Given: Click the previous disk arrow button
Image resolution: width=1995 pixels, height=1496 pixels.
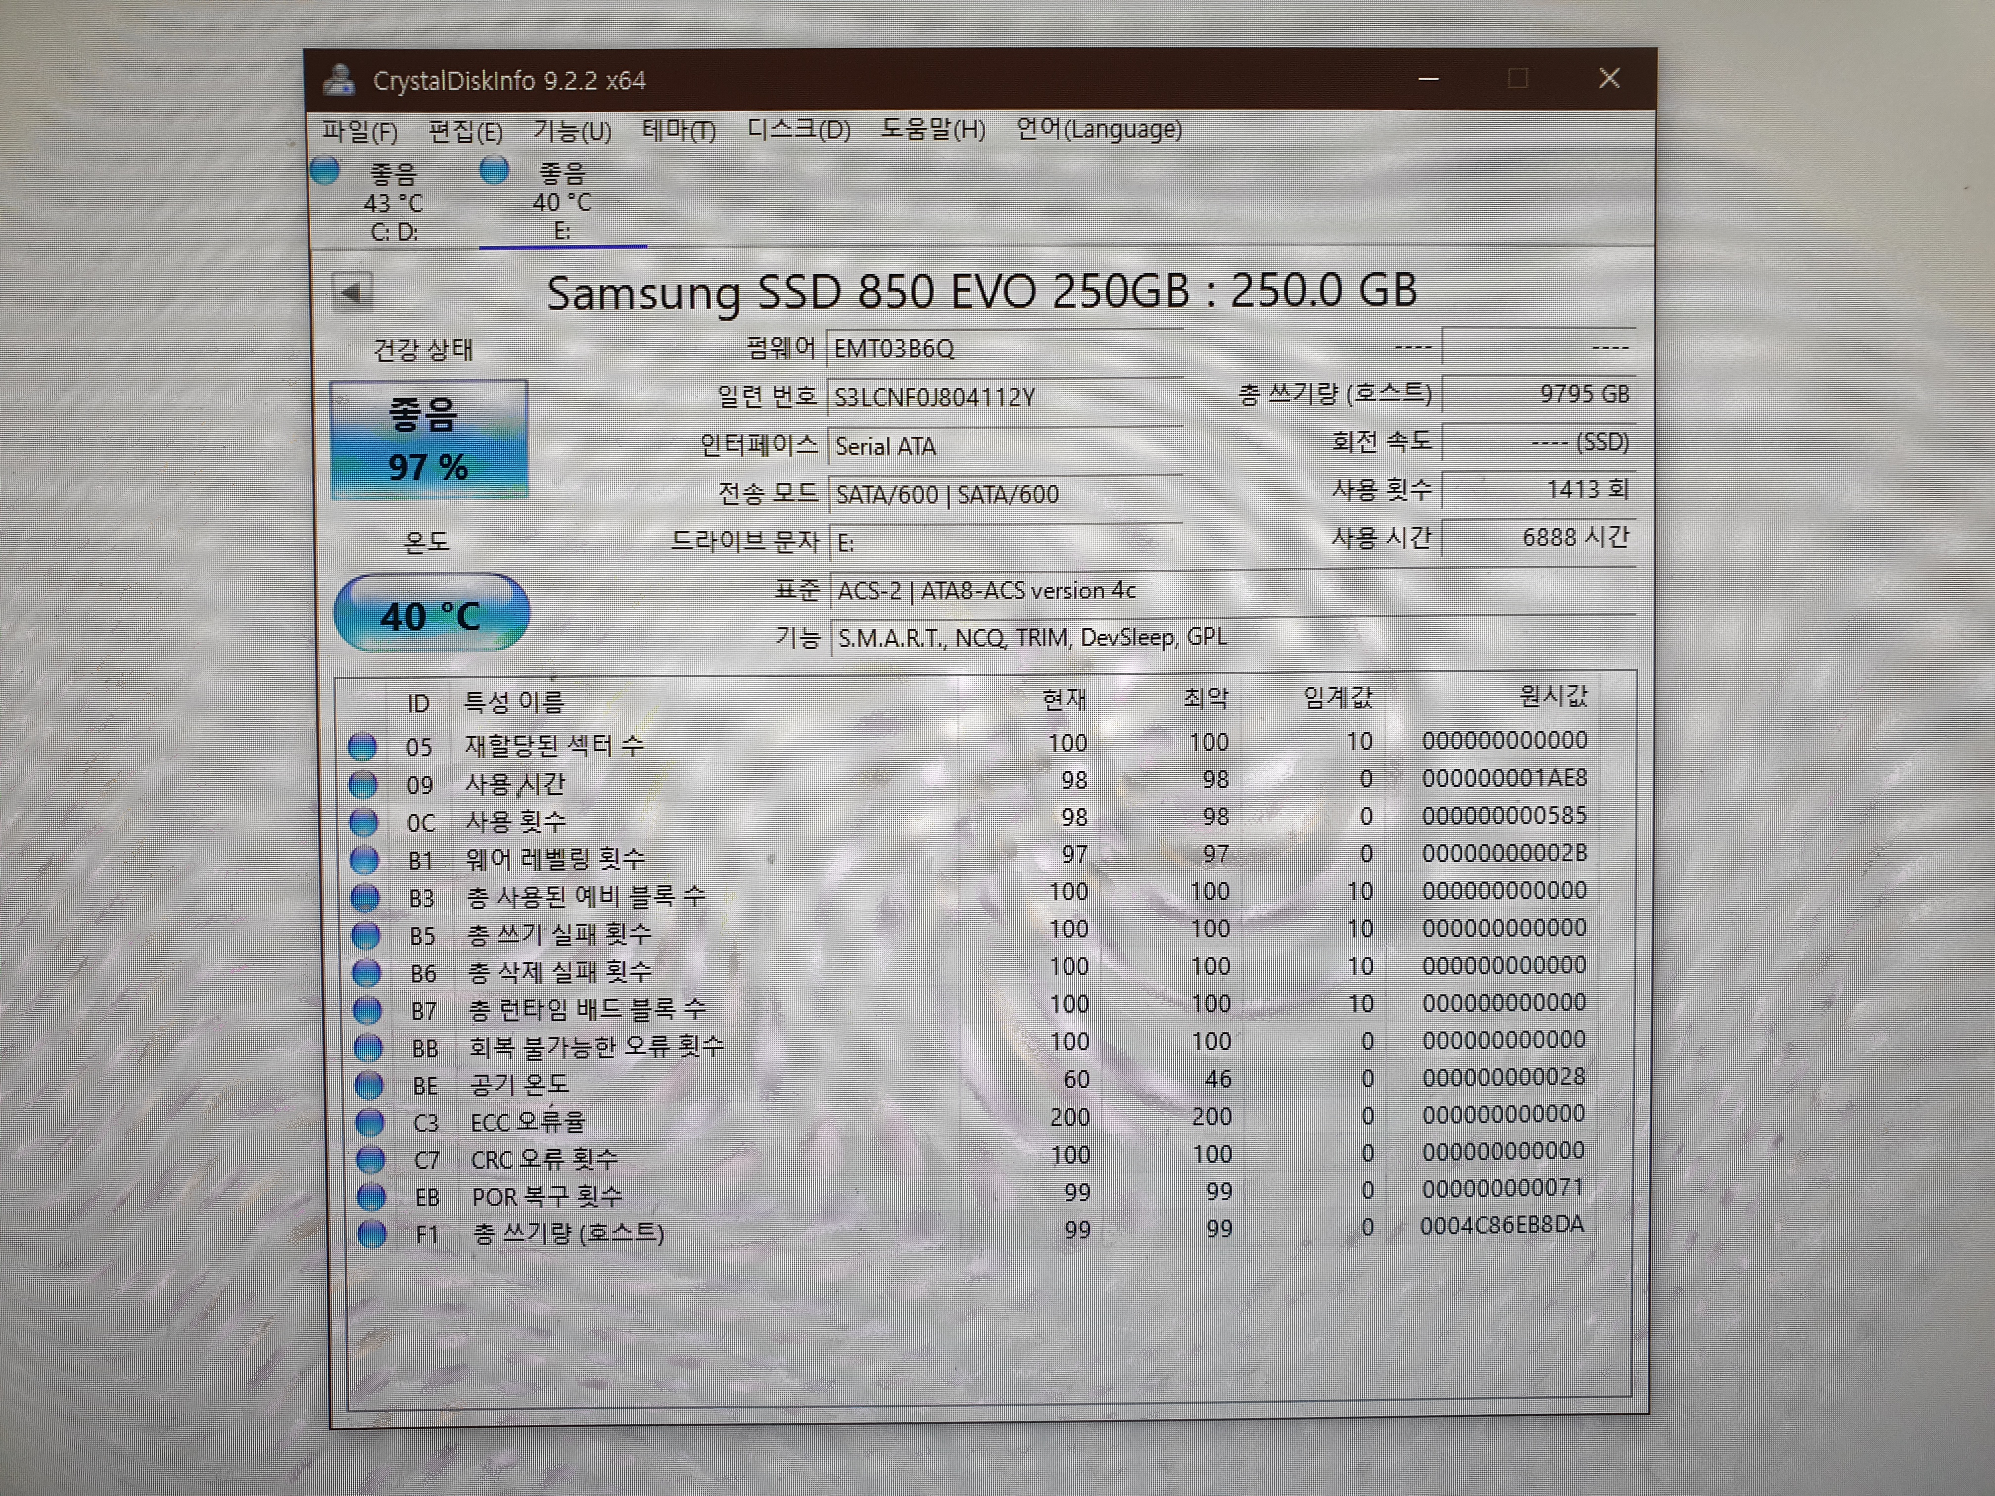Looking at the screenshot, I should coord(352,292).
